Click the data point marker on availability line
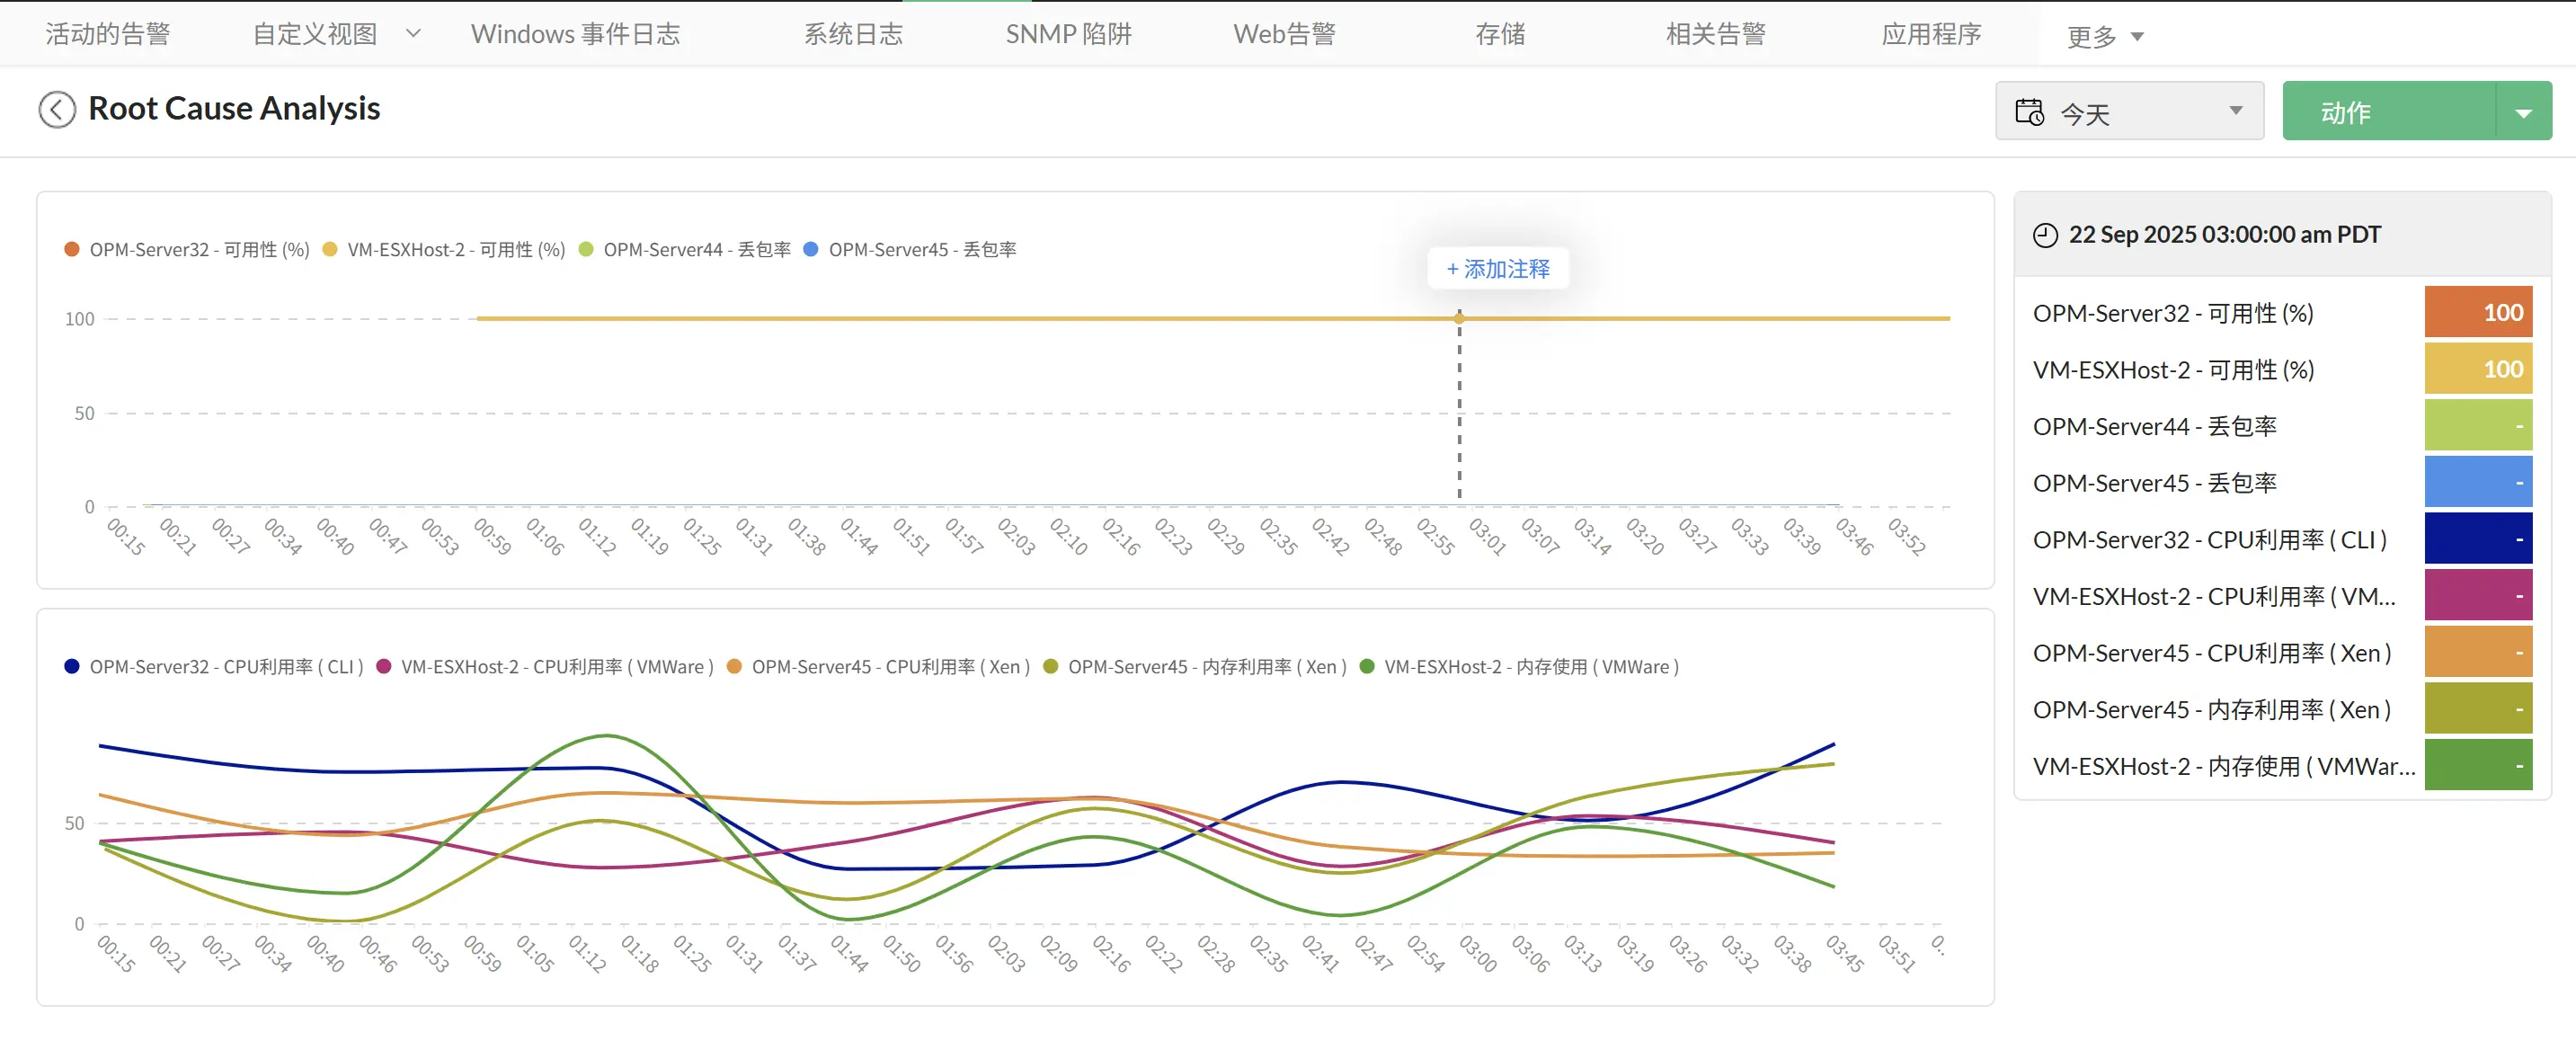 pyautogui.click(x=1459, y=318)
